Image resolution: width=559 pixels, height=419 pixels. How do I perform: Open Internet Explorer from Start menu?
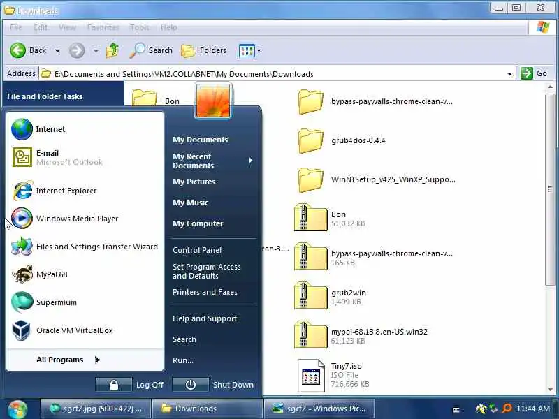pos(55,191)
